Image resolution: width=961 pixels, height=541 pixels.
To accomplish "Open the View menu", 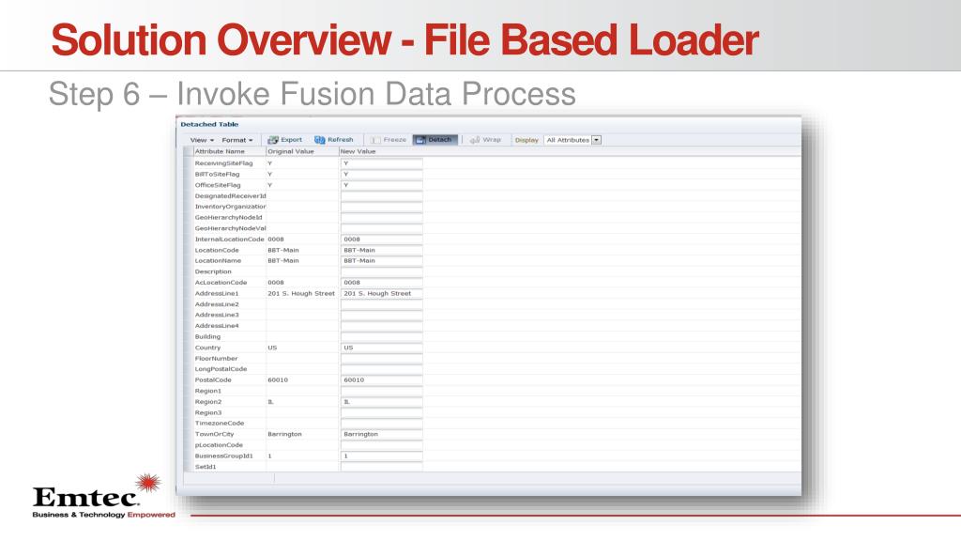I will pyautogui.click(x=202, y=140).
